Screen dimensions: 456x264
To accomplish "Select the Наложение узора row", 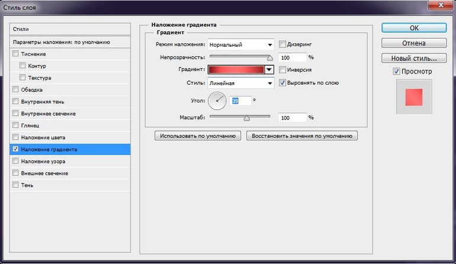I will click(70, 162).
